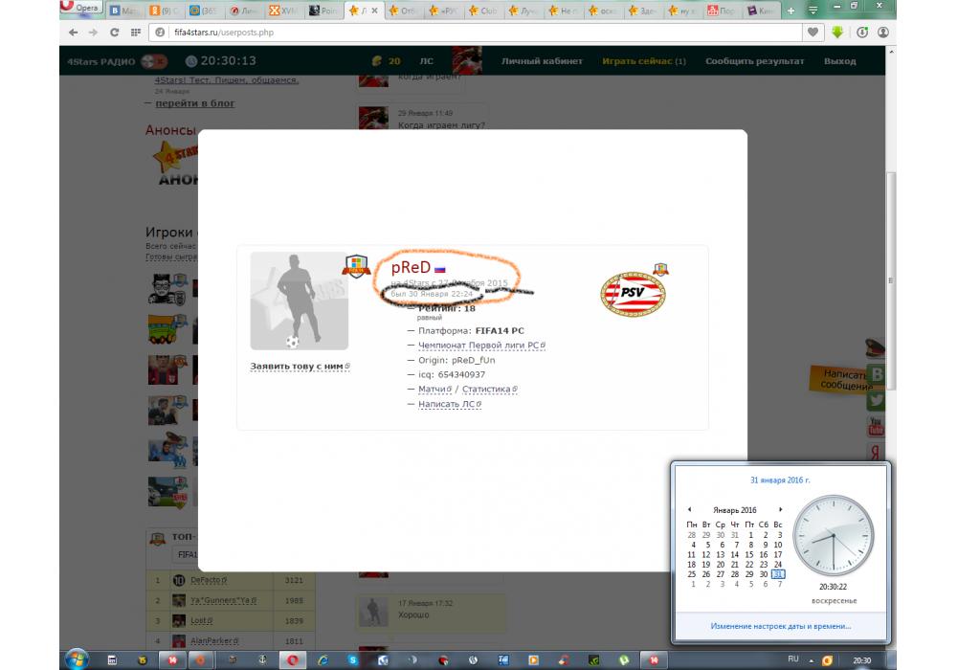Open the 'Написать ЛС' link
Screen dimensions: 957x670
tap(449, 405)
